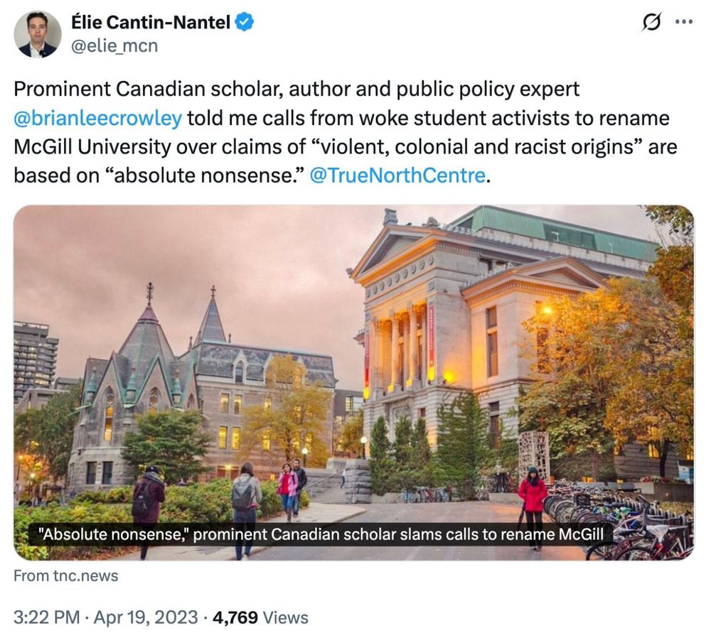The width and height of the screenshot is (711, 633).
Task: Select the tweet body text
Action: tap(284, 131)
